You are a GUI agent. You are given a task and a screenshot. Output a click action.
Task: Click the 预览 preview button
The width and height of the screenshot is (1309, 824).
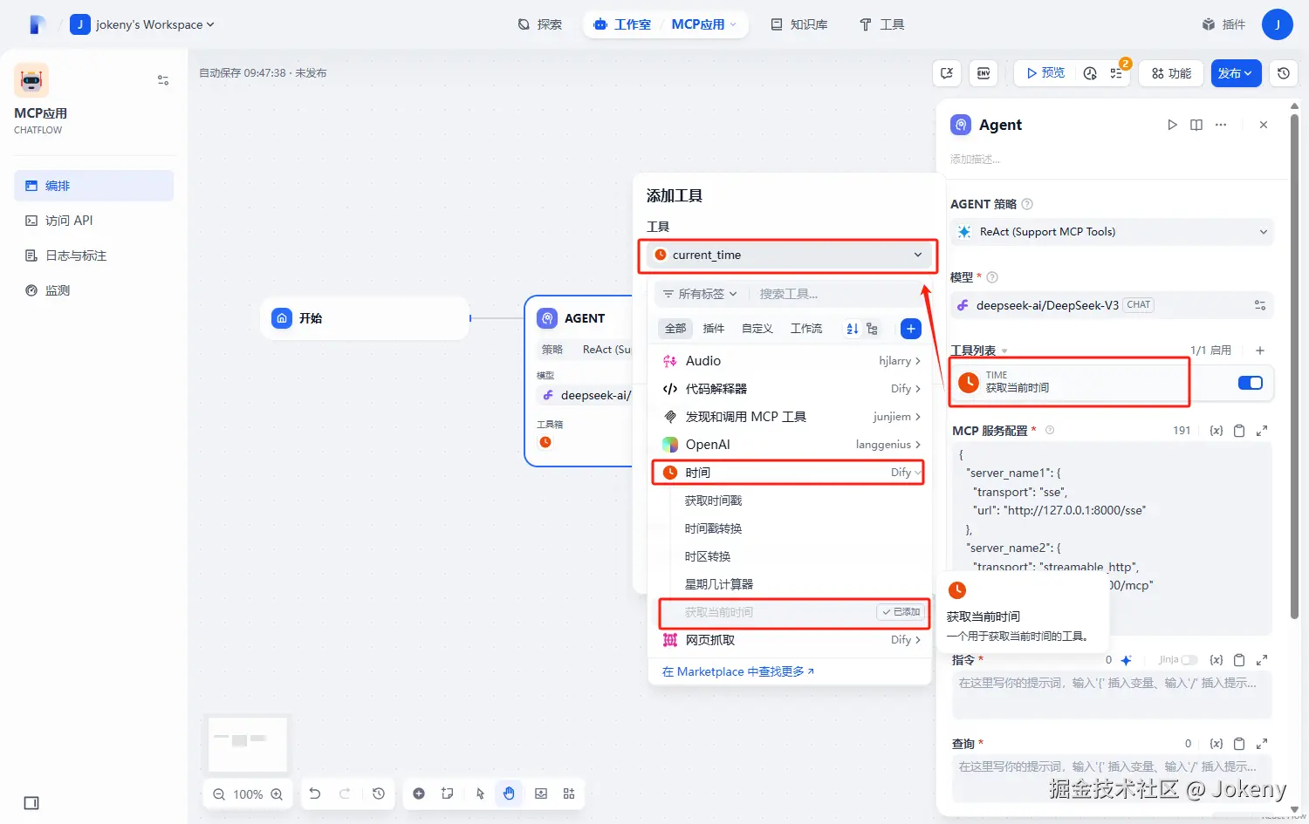point(1045,73)
